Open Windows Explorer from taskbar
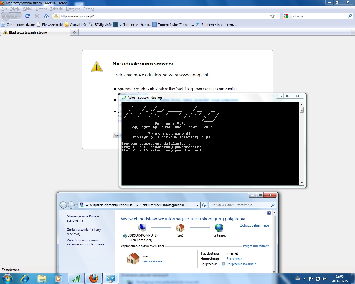This screenshot has width=355, height=284. pyautogui.click(x=42, y=278)
